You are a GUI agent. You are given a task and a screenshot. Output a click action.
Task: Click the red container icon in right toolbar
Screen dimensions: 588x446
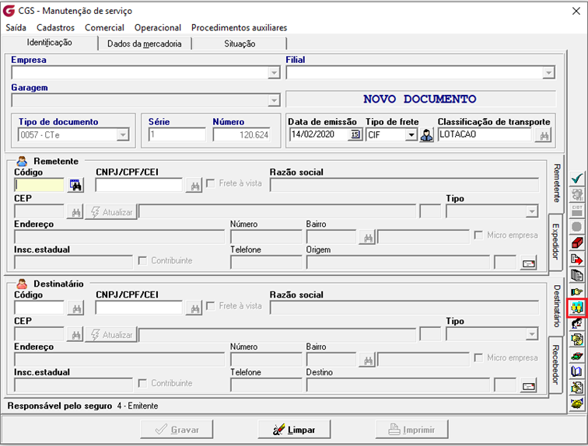[577, 243]
